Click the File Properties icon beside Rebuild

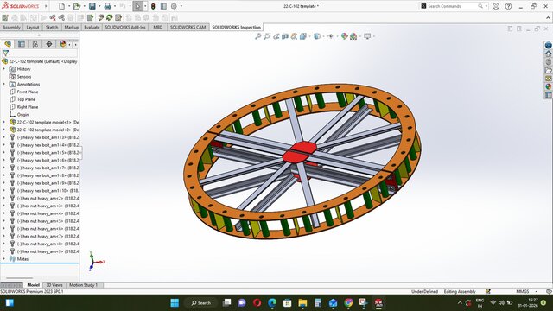[163, 6]
